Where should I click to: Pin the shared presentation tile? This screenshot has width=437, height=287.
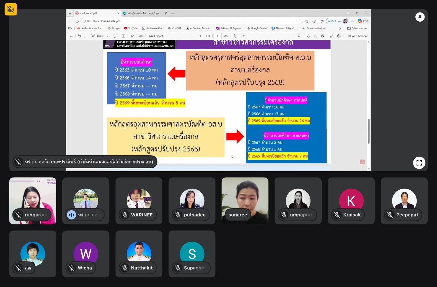(420, 17)
